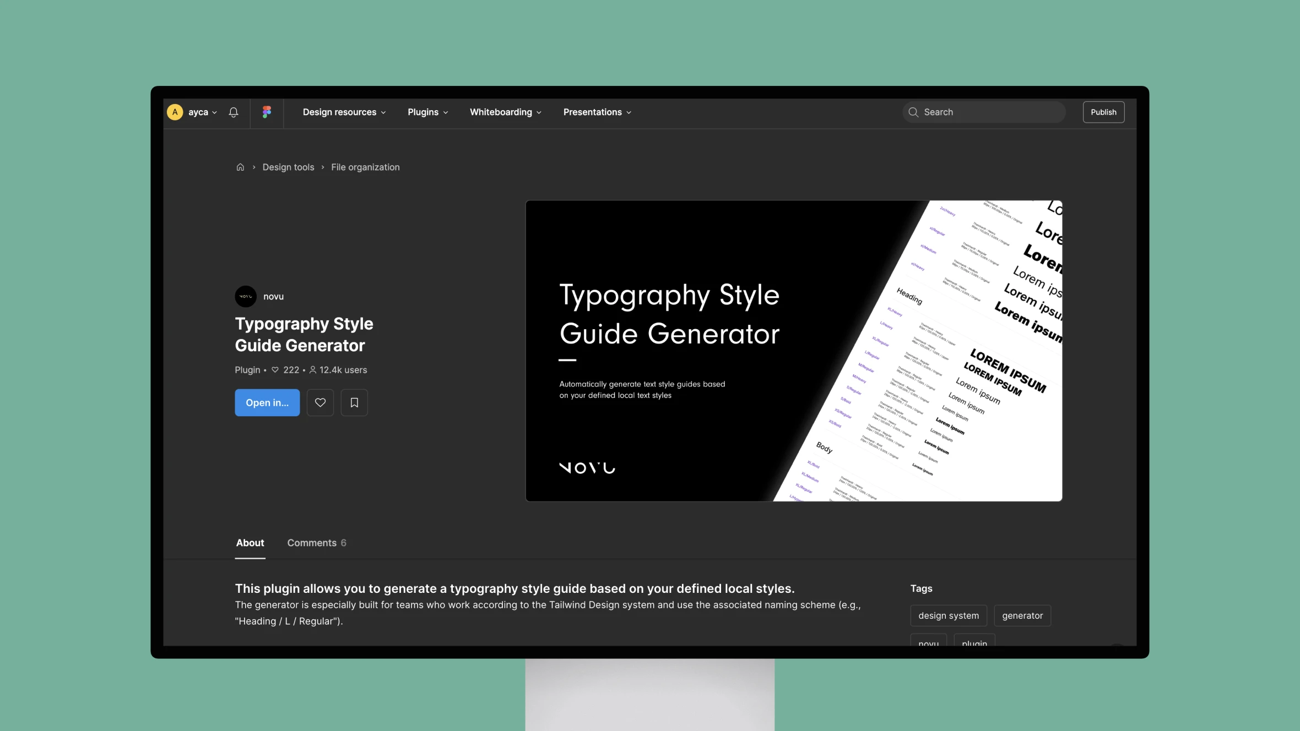Click the bookmark/save icon on plugin
The image size is (1300, 731).
pos(354,402)
